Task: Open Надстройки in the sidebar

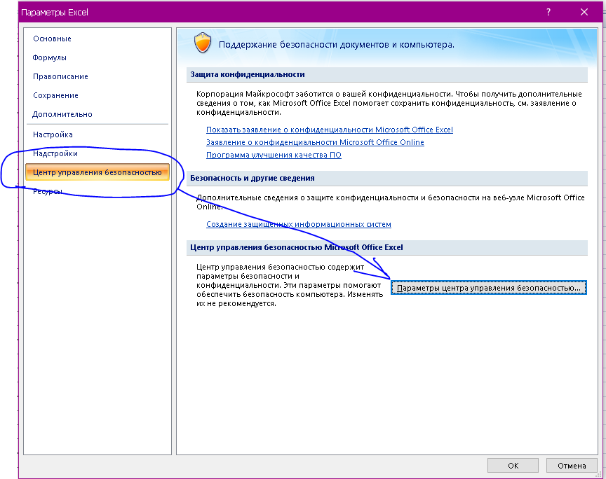Action: click(55, 153)
